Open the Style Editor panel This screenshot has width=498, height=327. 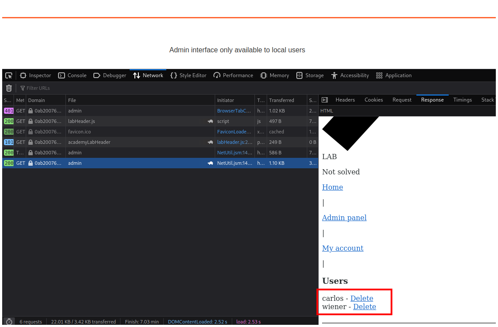coord(188,75)
